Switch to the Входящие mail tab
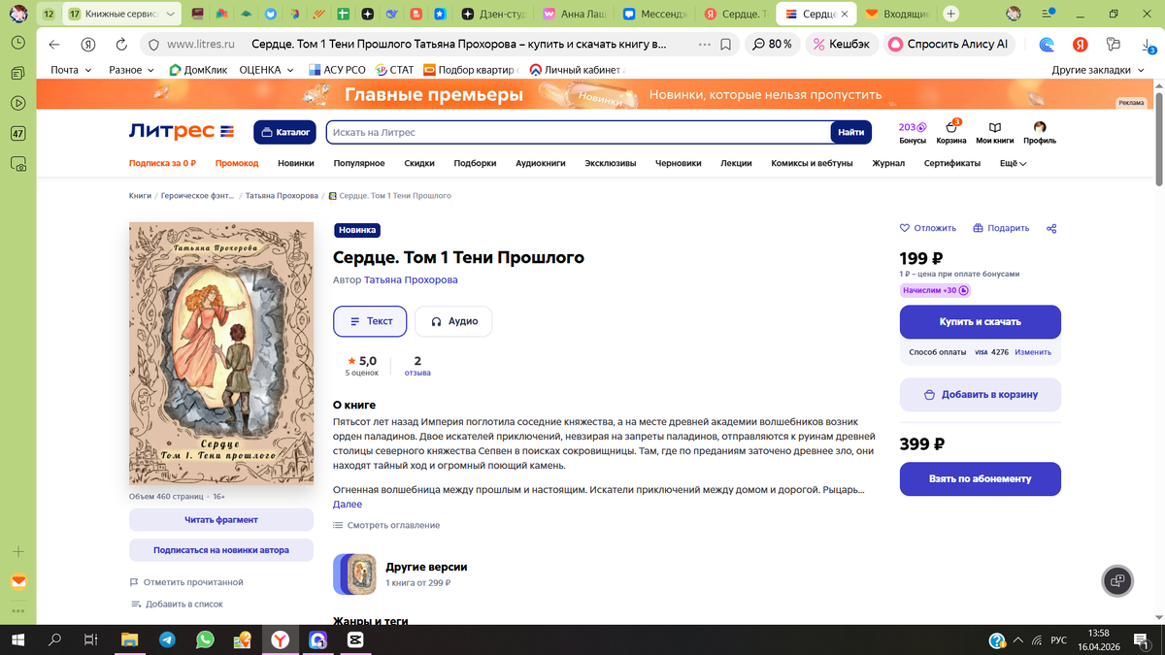 (x=897, y=15)
